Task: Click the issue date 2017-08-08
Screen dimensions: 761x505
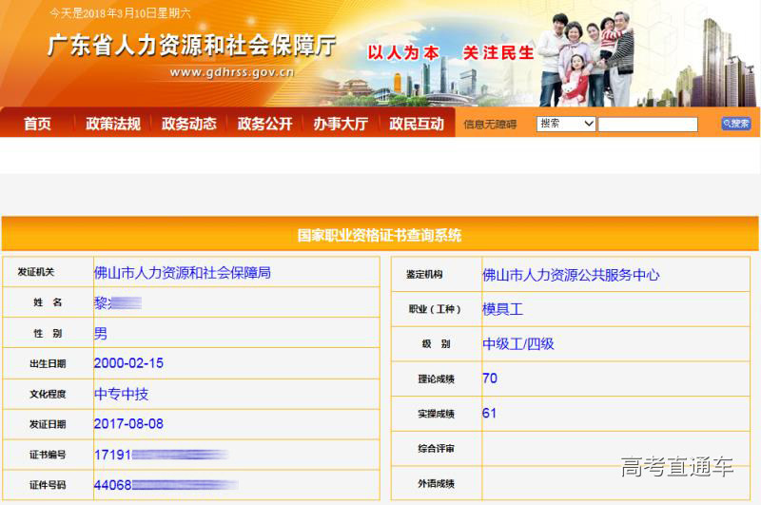Action: click(x=128, y=423)
